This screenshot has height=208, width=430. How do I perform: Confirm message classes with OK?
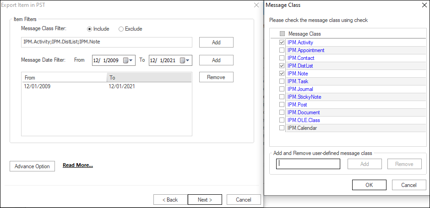(x=369, y=185)
